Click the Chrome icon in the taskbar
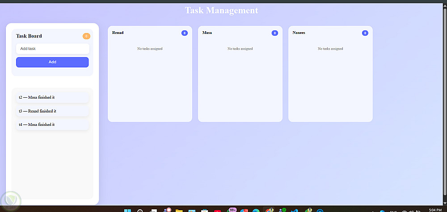This screenshot has height=212, width=447. (x=269, y=211)
